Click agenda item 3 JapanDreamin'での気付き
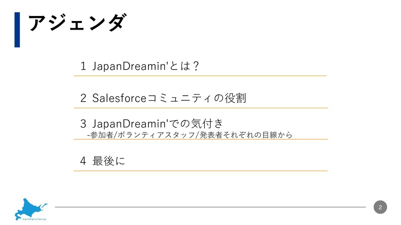The height and width of the screenshot is (225, 401). point(152,124)
